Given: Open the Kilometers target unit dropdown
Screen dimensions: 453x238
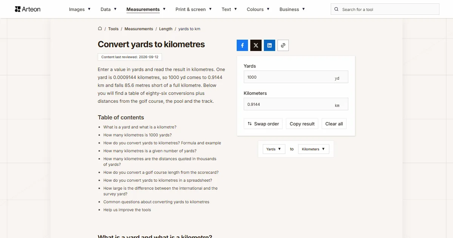Looking at the screenshot, I should coord(313,149).
